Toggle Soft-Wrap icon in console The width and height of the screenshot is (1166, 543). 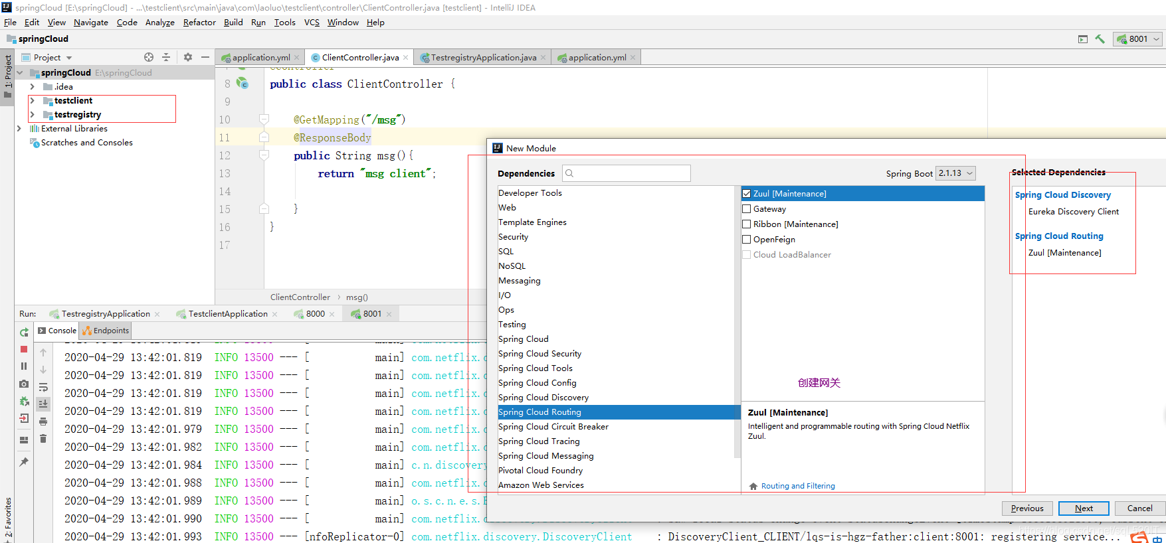pos(43,387)
